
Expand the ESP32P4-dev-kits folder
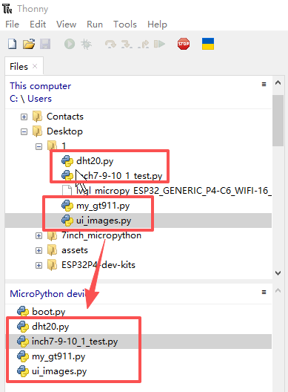click(39, 265)
